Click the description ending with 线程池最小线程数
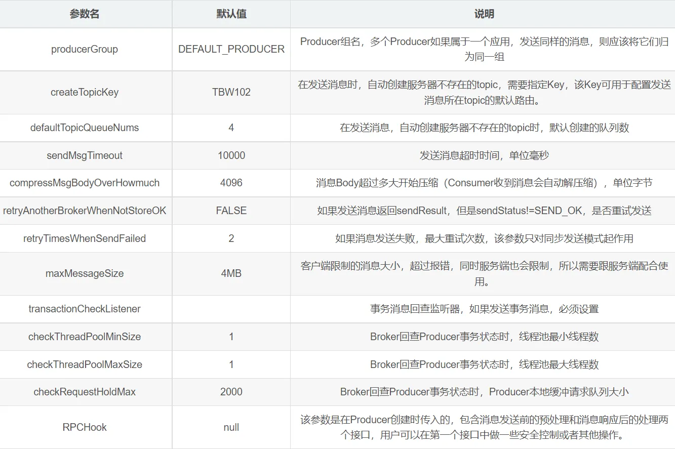The image size is (675, 449). pos(484,337)
